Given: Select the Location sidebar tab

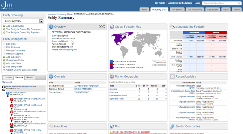Looking at the screenshot, I should coord(8,77).
